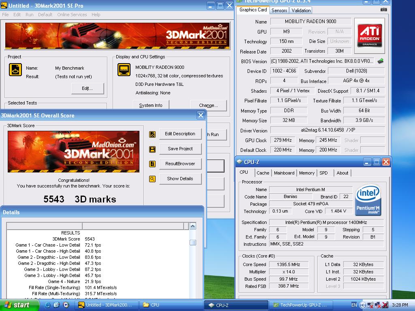The width and height of the screenshot is (415, 311).
Task: Switch to Cache tab in CPU-Z
Action: pos(263,173)
